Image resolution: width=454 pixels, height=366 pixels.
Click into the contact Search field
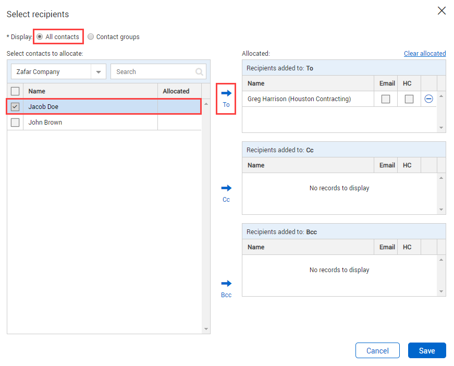point(153,72)
